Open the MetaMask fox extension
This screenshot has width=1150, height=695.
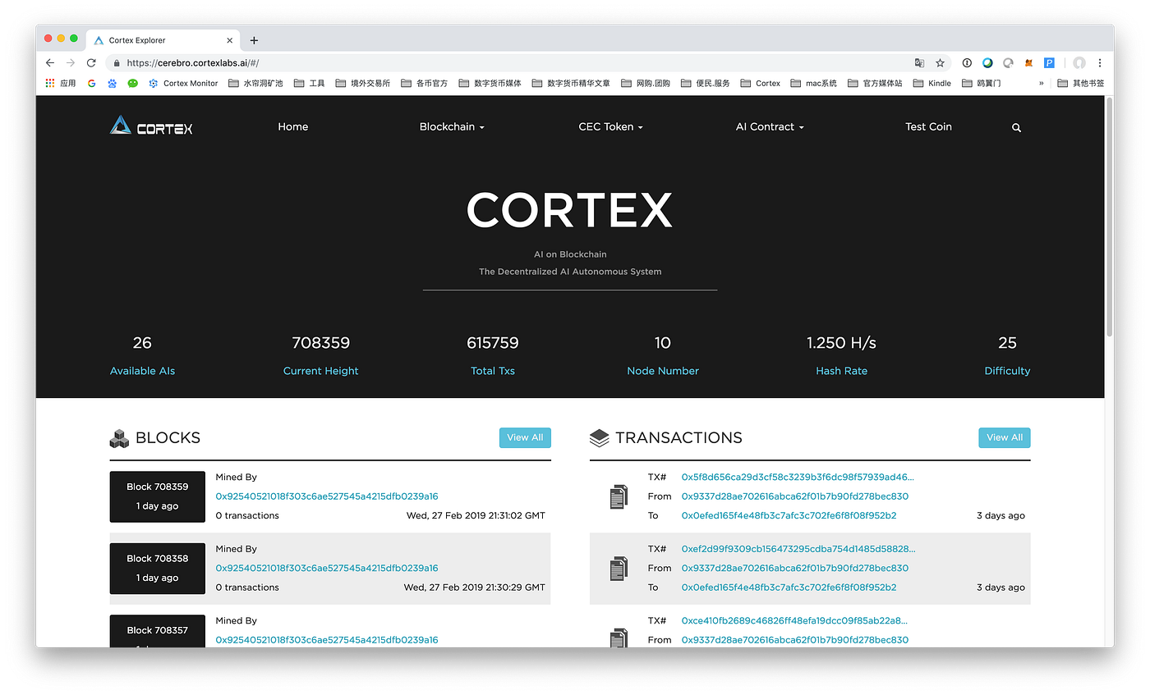pos(1028,62)
